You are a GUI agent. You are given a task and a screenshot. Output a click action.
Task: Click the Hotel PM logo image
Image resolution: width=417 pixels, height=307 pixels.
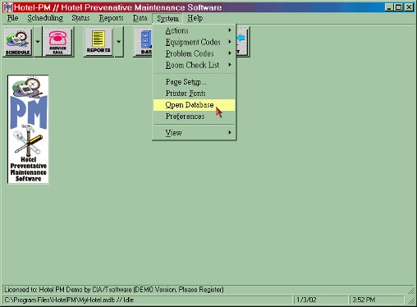pyautogui.click(x=28, y=129)
